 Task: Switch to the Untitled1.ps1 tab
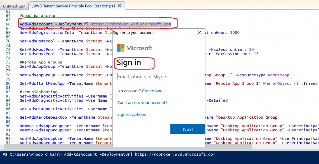pyautogui.click(x=14, y=6)
